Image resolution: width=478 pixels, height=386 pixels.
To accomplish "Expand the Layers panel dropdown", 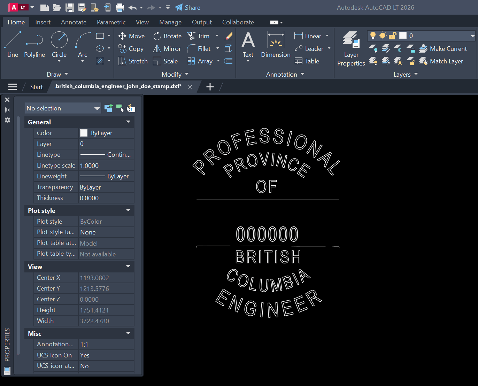I will (406, 74).
